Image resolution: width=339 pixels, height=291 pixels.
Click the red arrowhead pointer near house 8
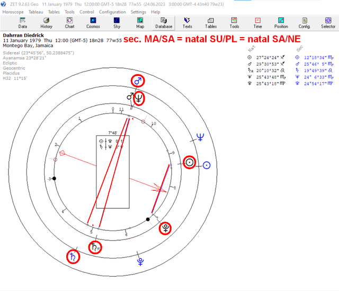159,189
